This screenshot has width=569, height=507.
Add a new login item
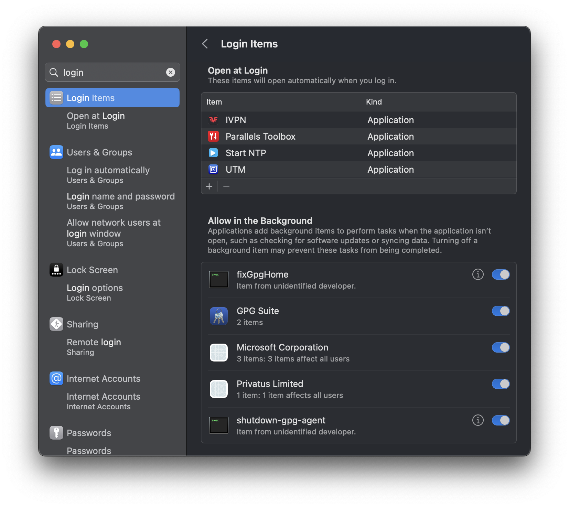[210, 186]
